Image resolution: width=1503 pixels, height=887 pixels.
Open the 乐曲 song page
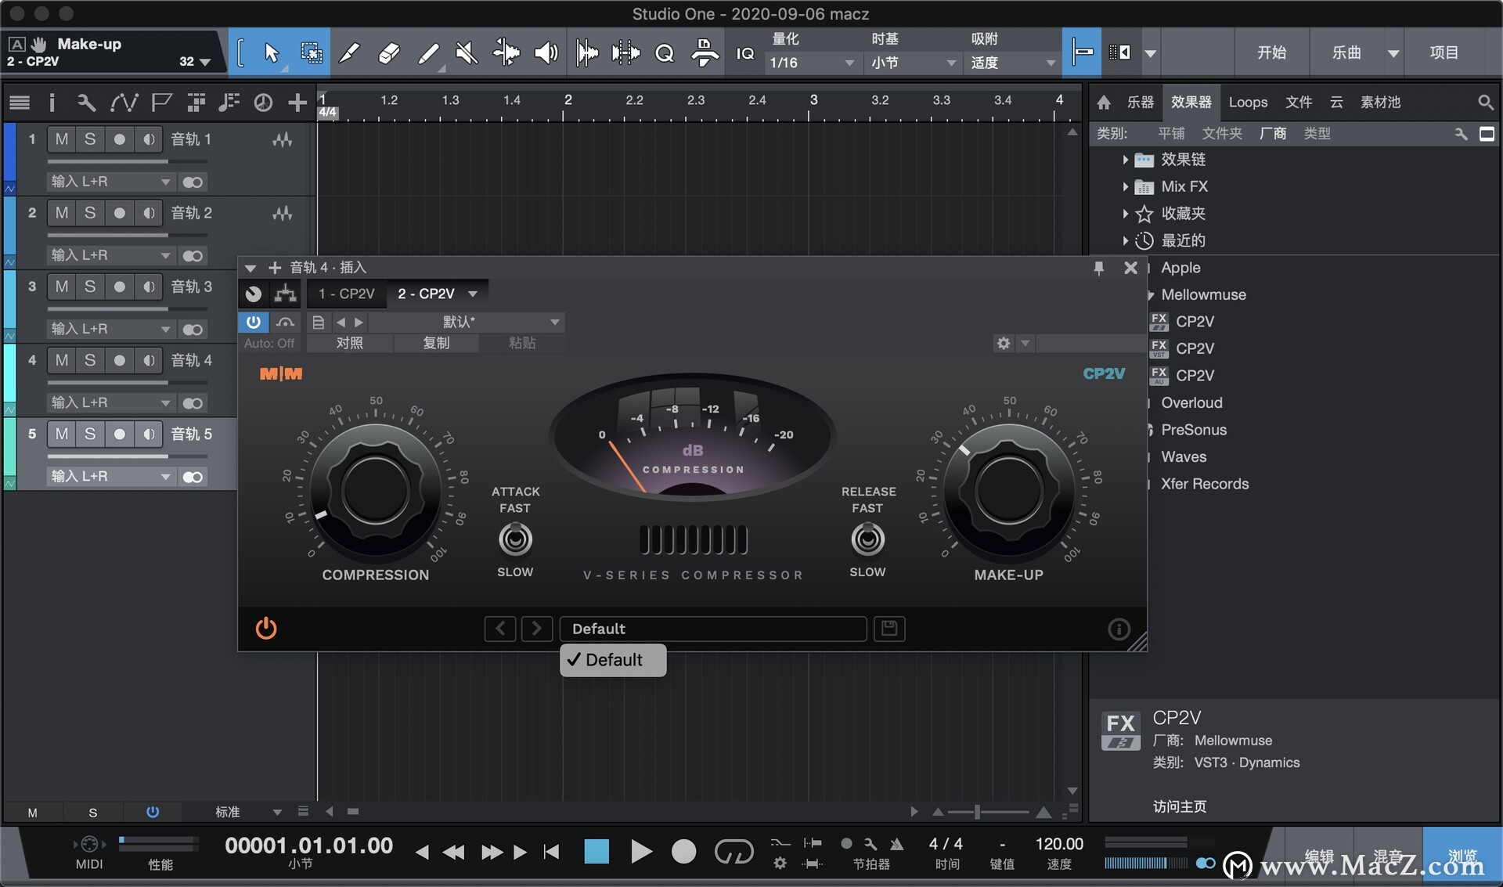tap(1346, 52)
